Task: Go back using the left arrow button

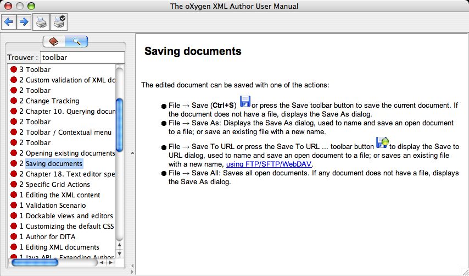Action: pos(9,22)
